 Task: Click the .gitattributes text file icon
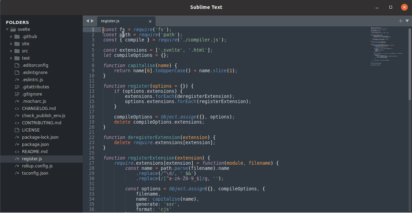click(x=17, y=87)
